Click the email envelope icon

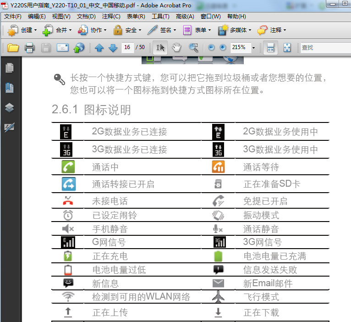coord(62,48)
